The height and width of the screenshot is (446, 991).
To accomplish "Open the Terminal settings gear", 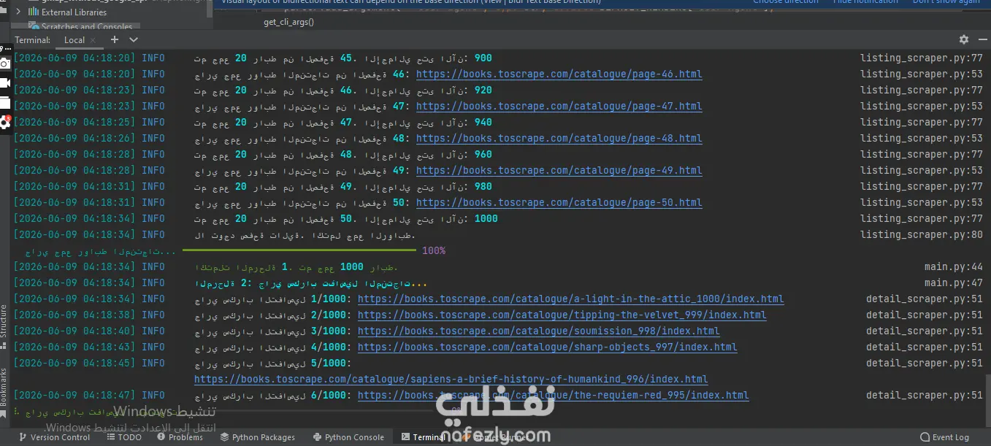I will click(x=964, y=39).
